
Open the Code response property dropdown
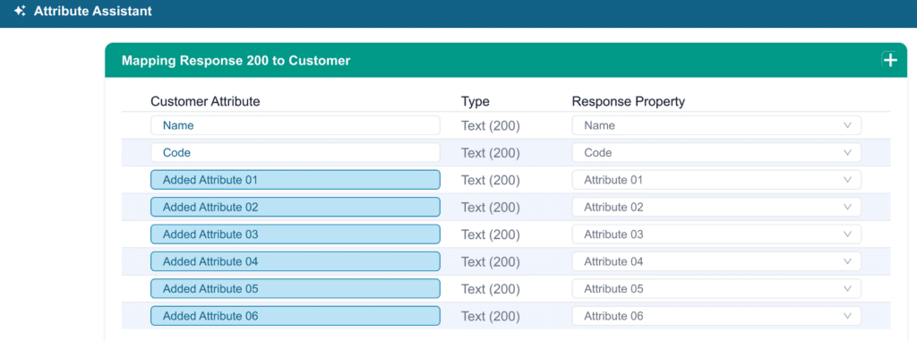point(716,153)
